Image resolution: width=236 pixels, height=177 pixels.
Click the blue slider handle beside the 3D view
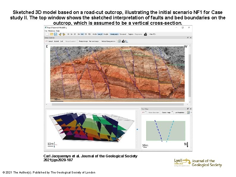tap(137, 129)
